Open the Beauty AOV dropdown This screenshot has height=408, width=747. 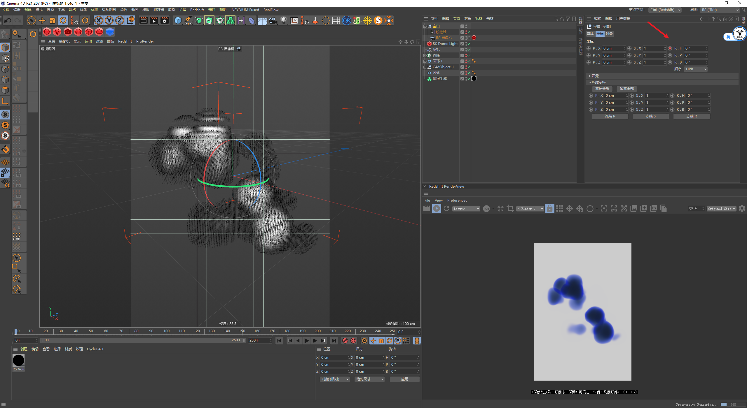click(x=466, y=209)
